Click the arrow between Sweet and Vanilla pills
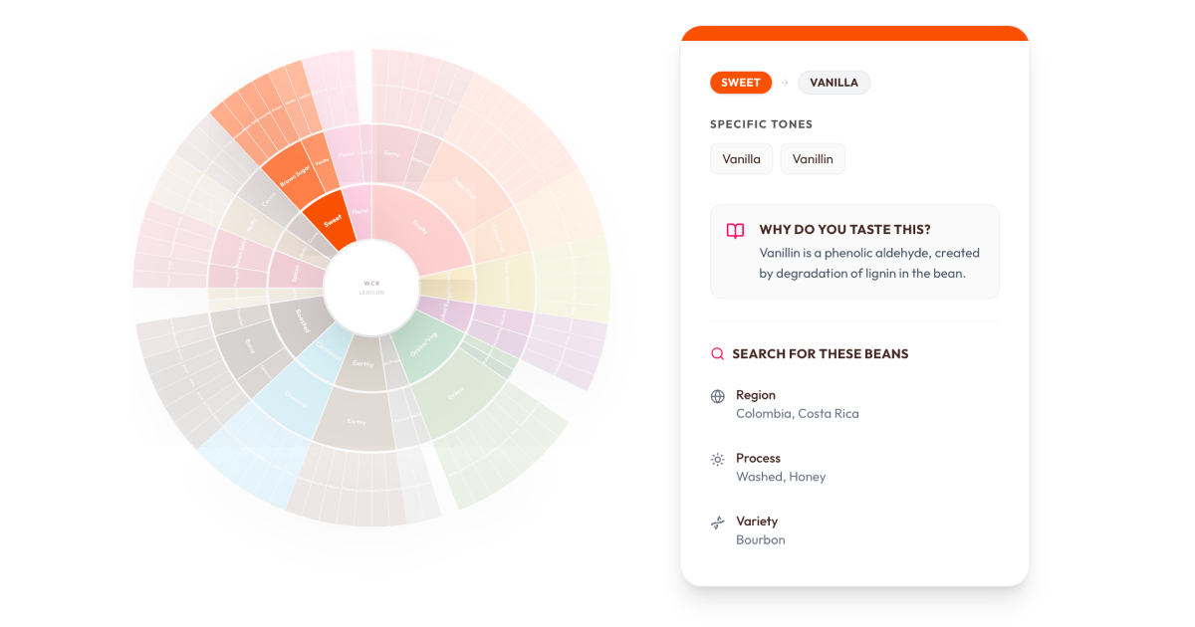 [786, 83]
